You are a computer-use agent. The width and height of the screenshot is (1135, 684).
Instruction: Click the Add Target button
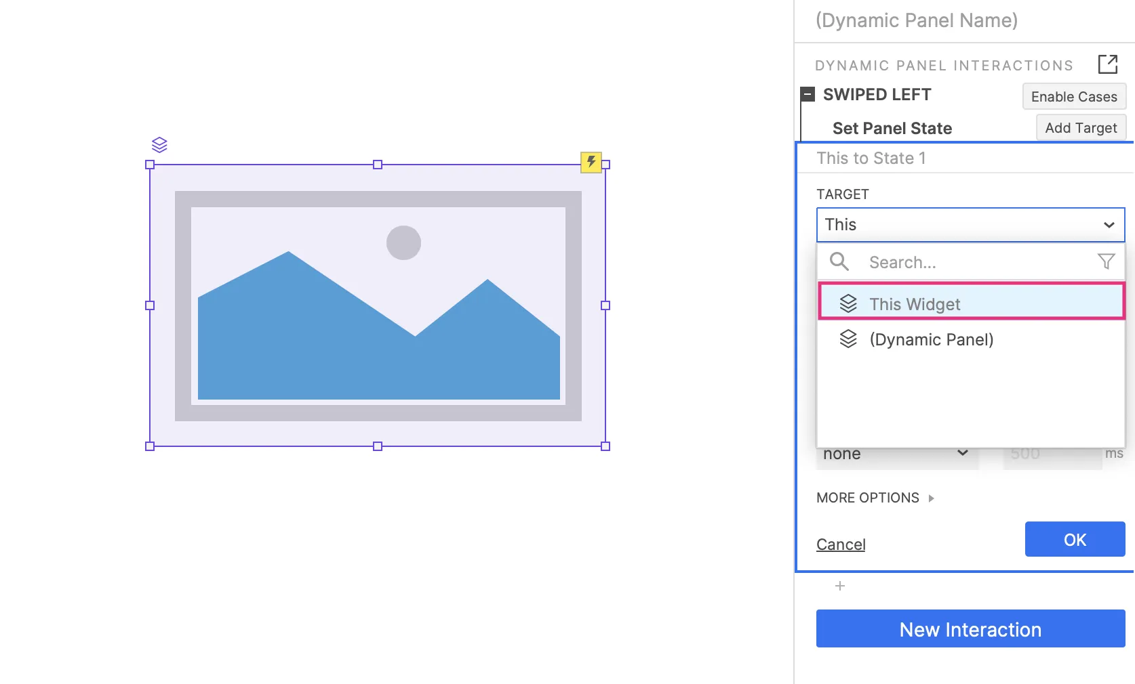point(1081,128)
